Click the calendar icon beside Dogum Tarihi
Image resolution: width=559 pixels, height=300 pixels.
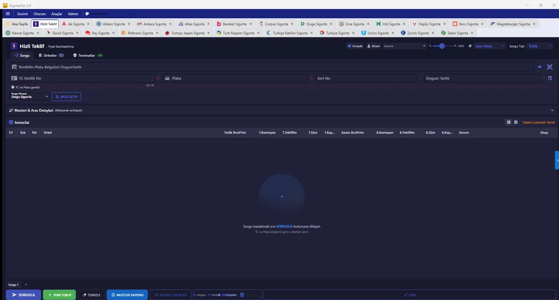pyautogui.click(x=550, y=78)
